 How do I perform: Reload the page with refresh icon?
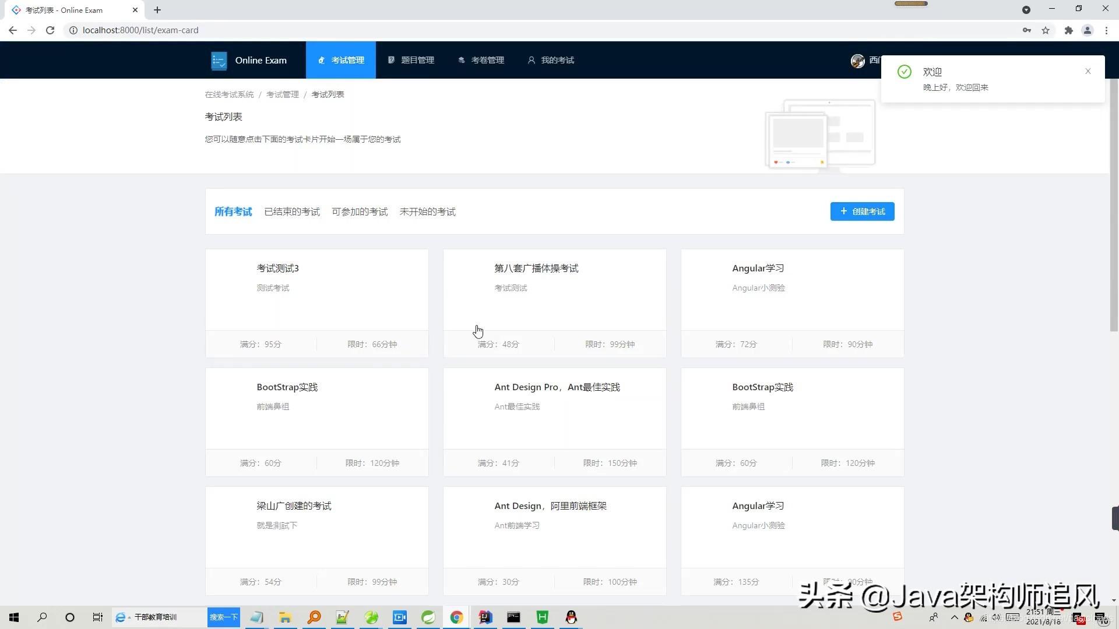click(50, 30)
